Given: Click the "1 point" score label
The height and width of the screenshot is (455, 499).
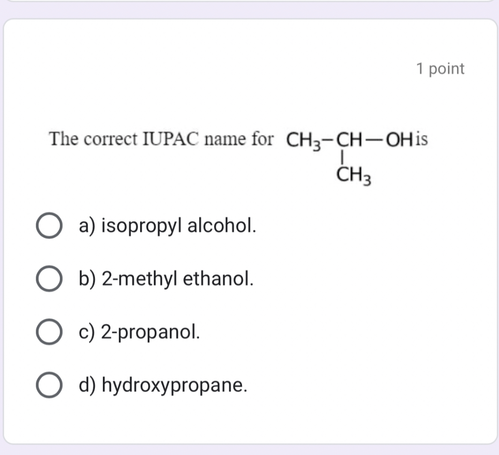Looking at the screenshot, I should 441,69.
